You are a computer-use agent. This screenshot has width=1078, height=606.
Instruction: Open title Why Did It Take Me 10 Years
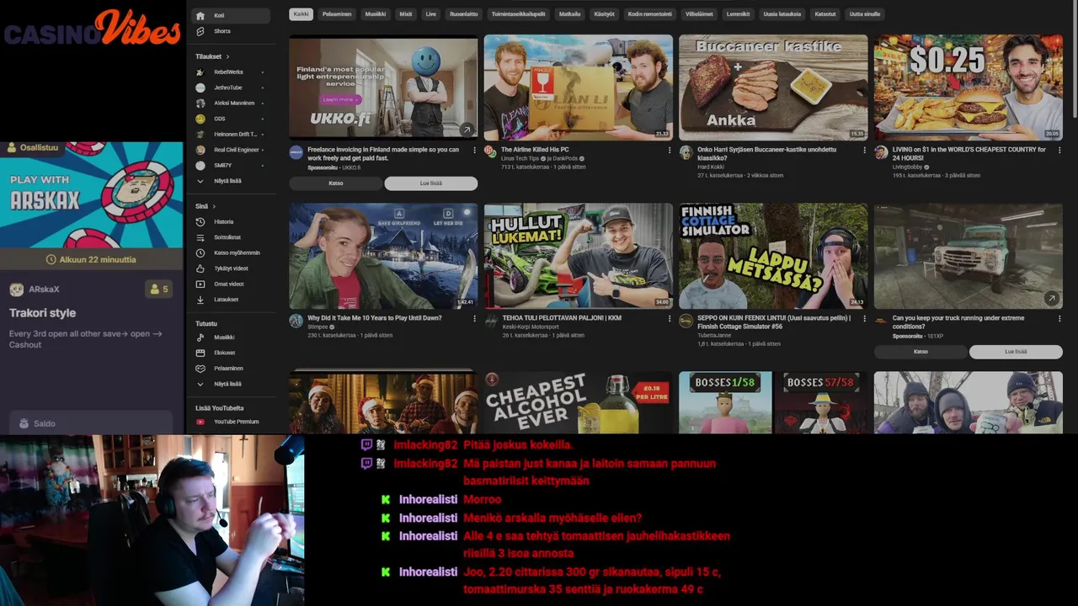(x=375, y=318)
